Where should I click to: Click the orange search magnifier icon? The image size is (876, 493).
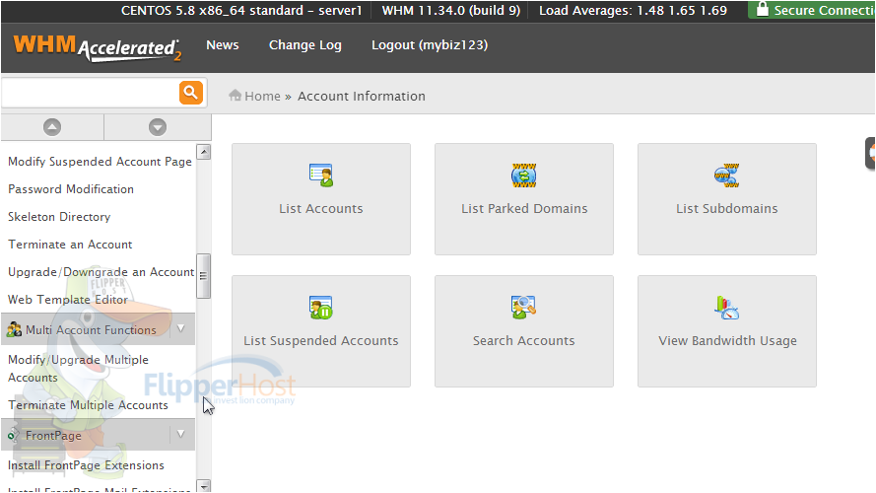click(x=190, y=93)
